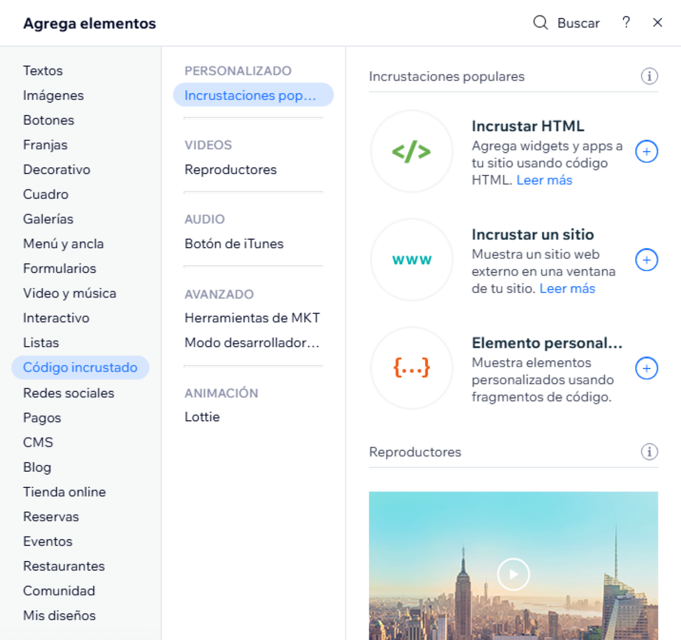The width and height of the screenshot is (681, 640).
Task: Open the Video y música category
Action: click(70, 293)
